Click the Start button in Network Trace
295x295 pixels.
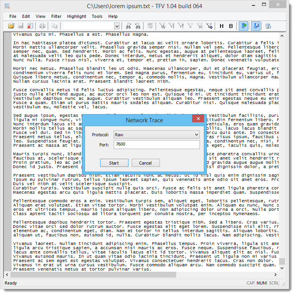point(114,163)
